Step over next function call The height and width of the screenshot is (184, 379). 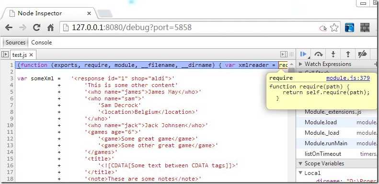(319, 54)
